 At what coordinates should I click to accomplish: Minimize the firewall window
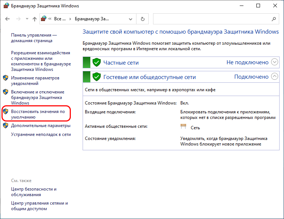click(x=242, y=6)
